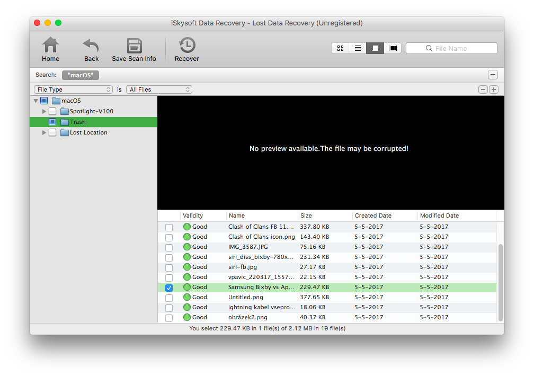
Task: Remove the search bar with minus button
Action: [x=493, y=75]
